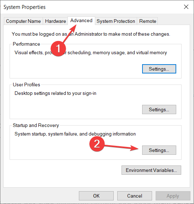The width and height of the screenshot is (194, 204).
Task: Click the Performance group label
Action: [x=26, y=44]
